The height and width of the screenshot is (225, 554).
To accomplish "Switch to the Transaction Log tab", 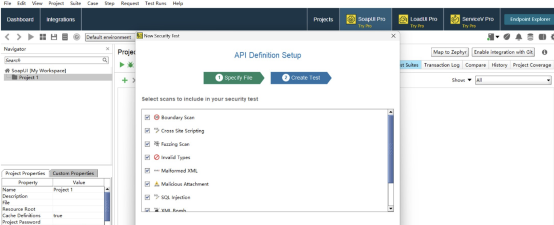I will point(442,65).
